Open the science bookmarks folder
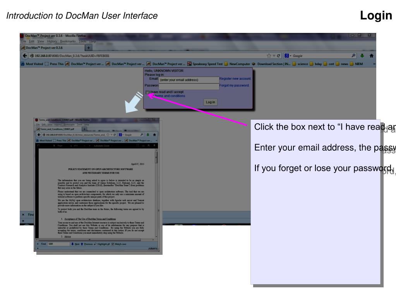The width and height of the screenshot is (396, 297). click(x=300, y=64)
